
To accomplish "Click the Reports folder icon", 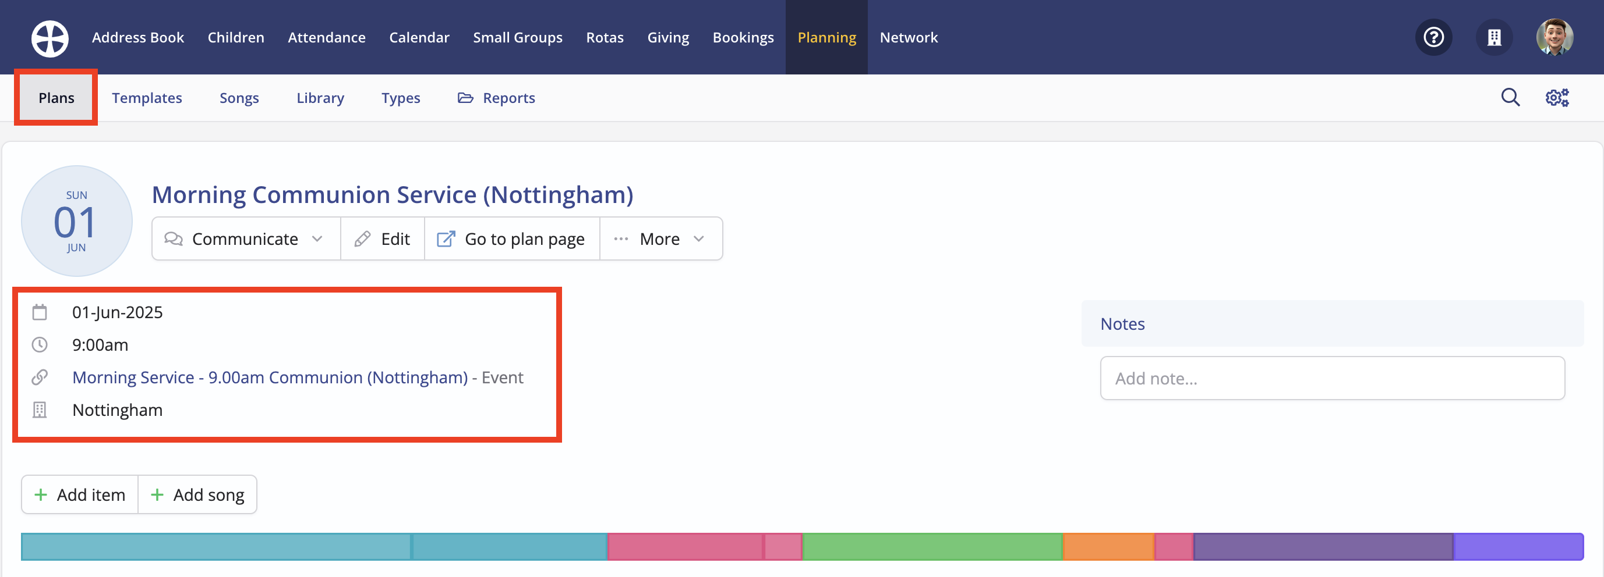I will (x=465, y=98).
